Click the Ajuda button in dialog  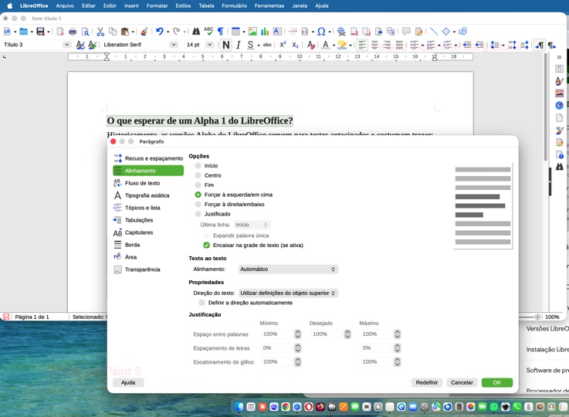point(128,382)
